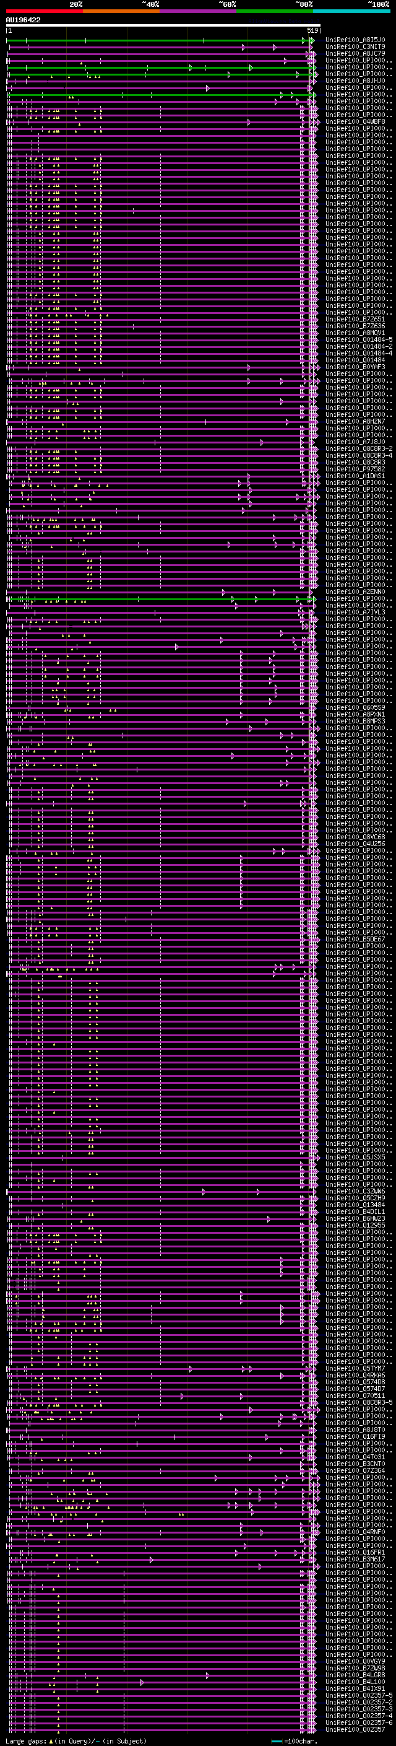Select the UniRef100_Q4RKA6 label

tap(355, 1375)
